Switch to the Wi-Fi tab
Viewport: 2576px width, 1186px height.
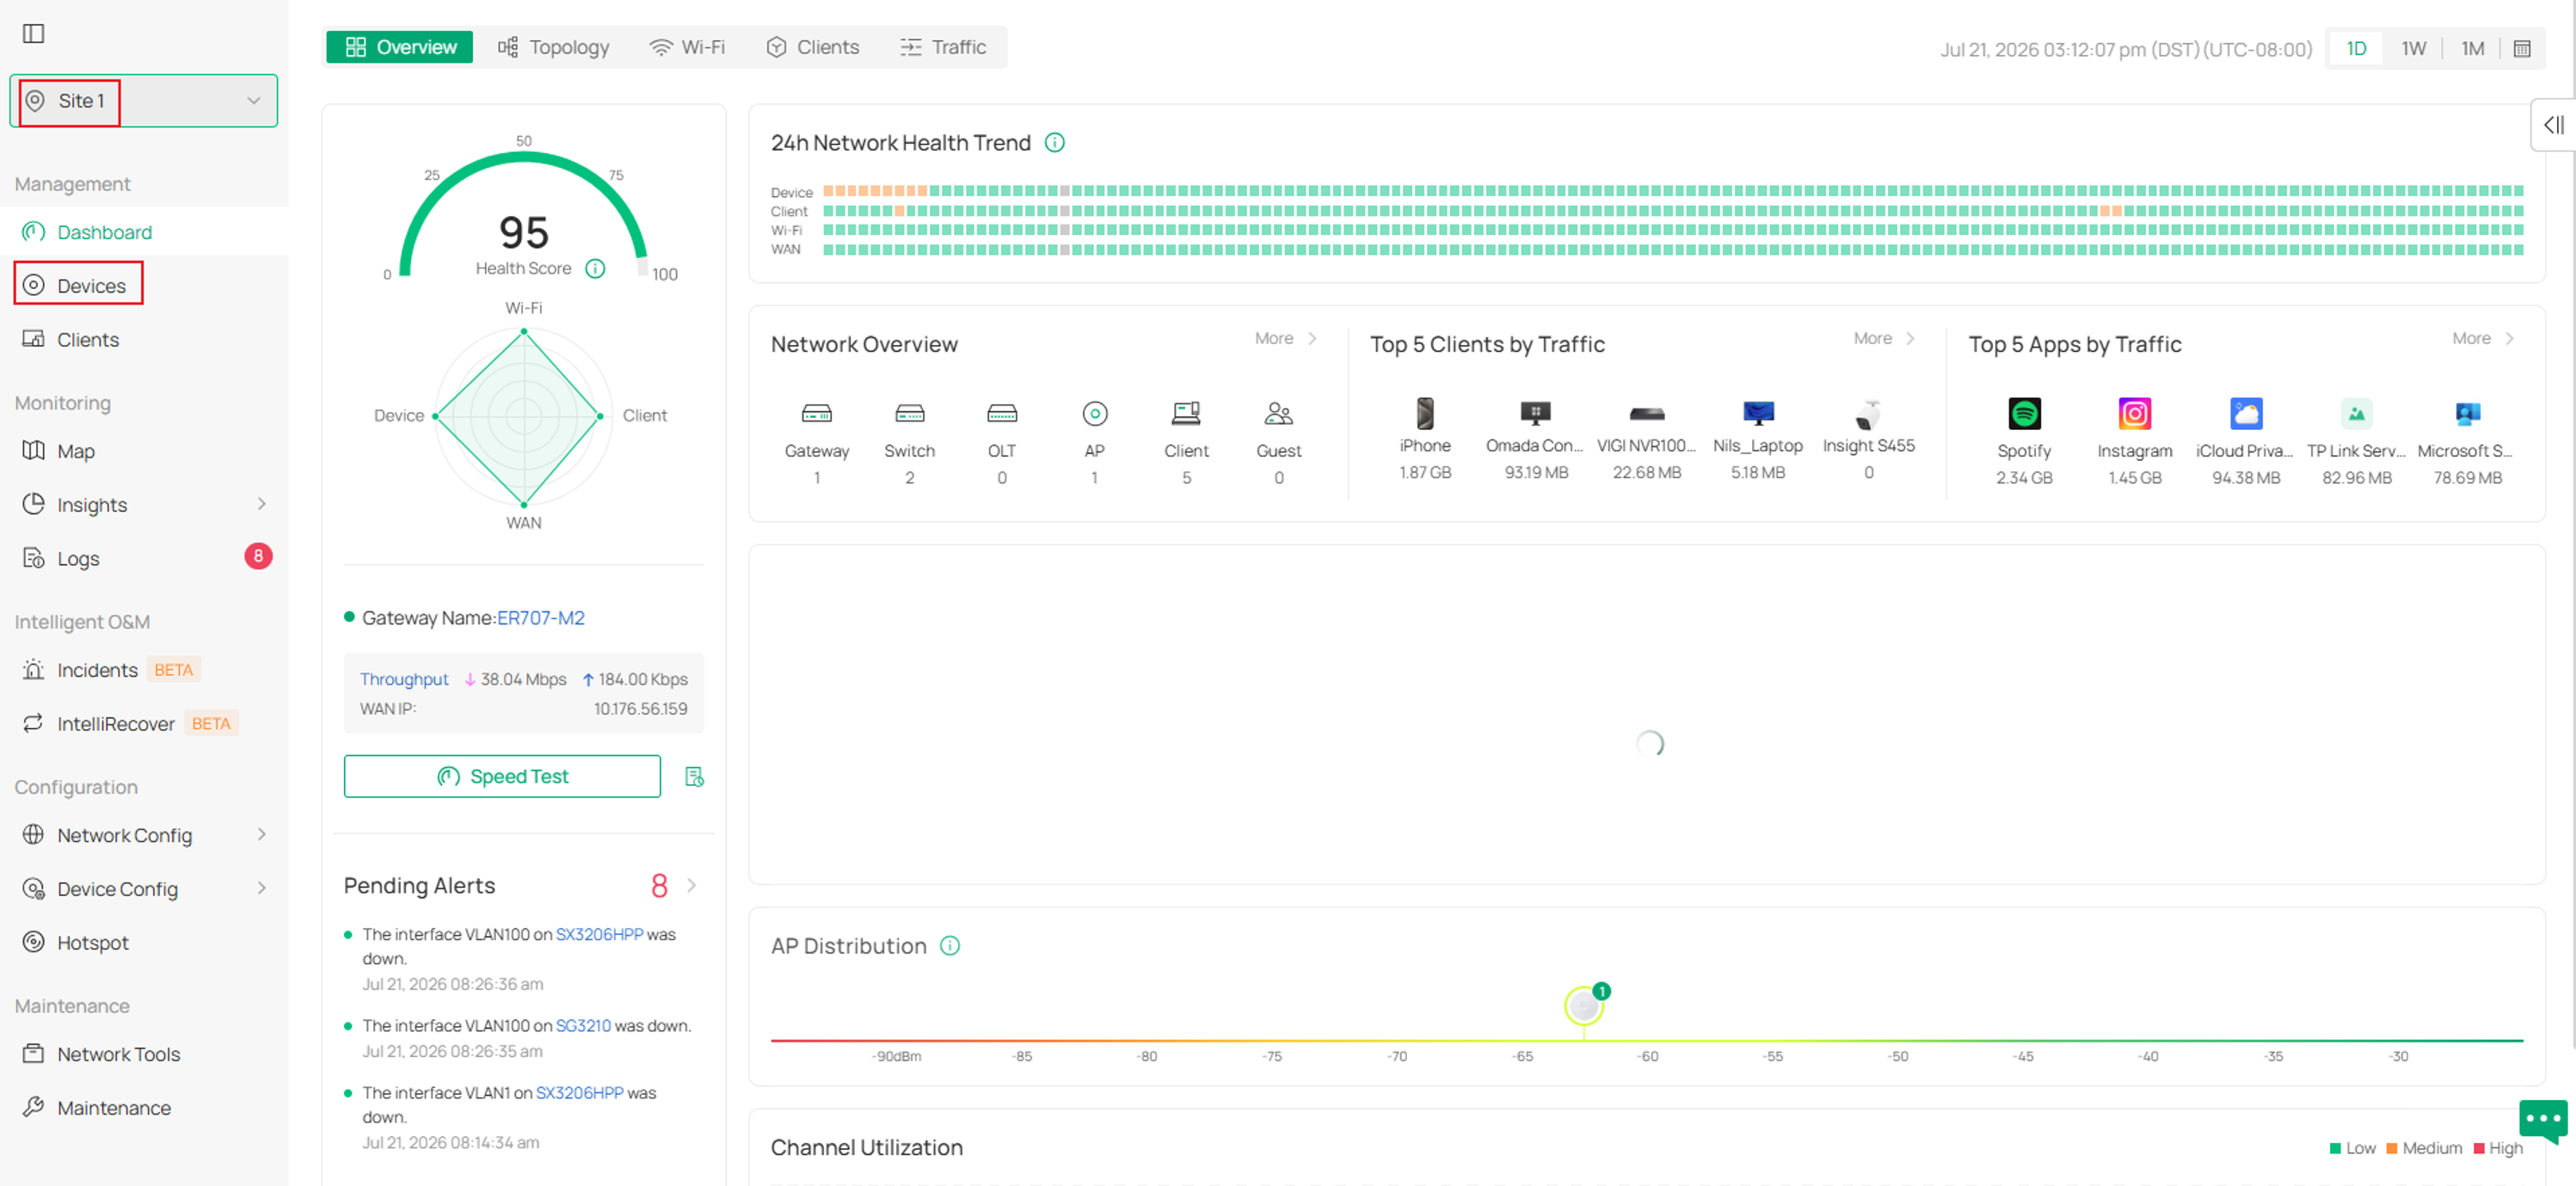pyautogui.click(x=687, y=47)
